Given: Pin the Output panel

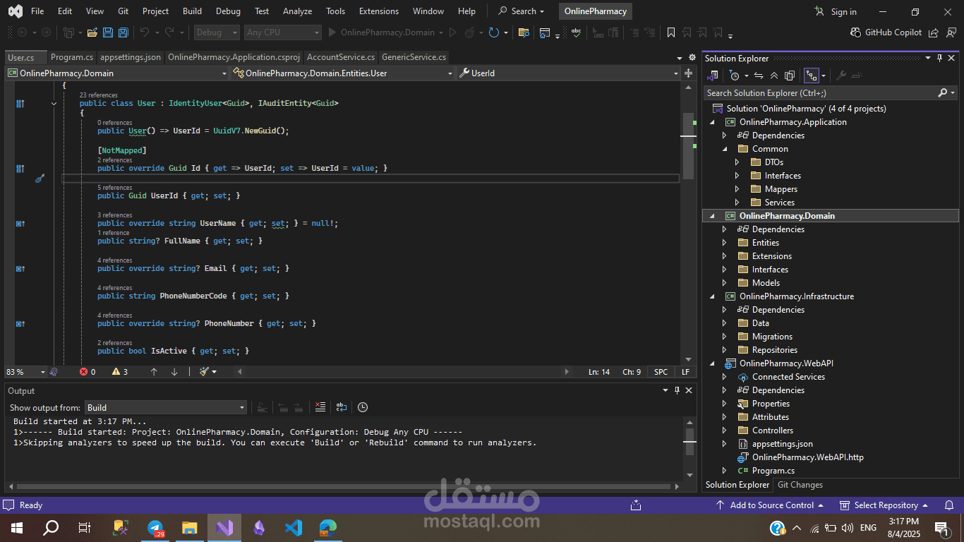Looking at the screenshot, I should (x=677, y=390).
